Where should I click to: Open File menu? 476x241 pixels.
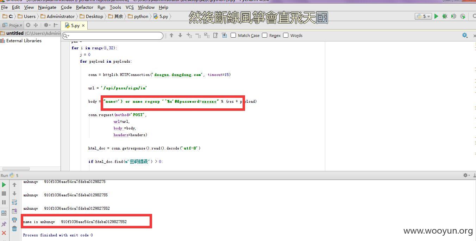4,7
